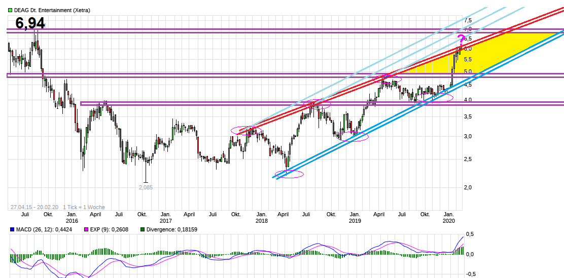Click the 2,085 low price label
Image resolution: width=564 pixels, height=278 pixels.
pos(146,187)
